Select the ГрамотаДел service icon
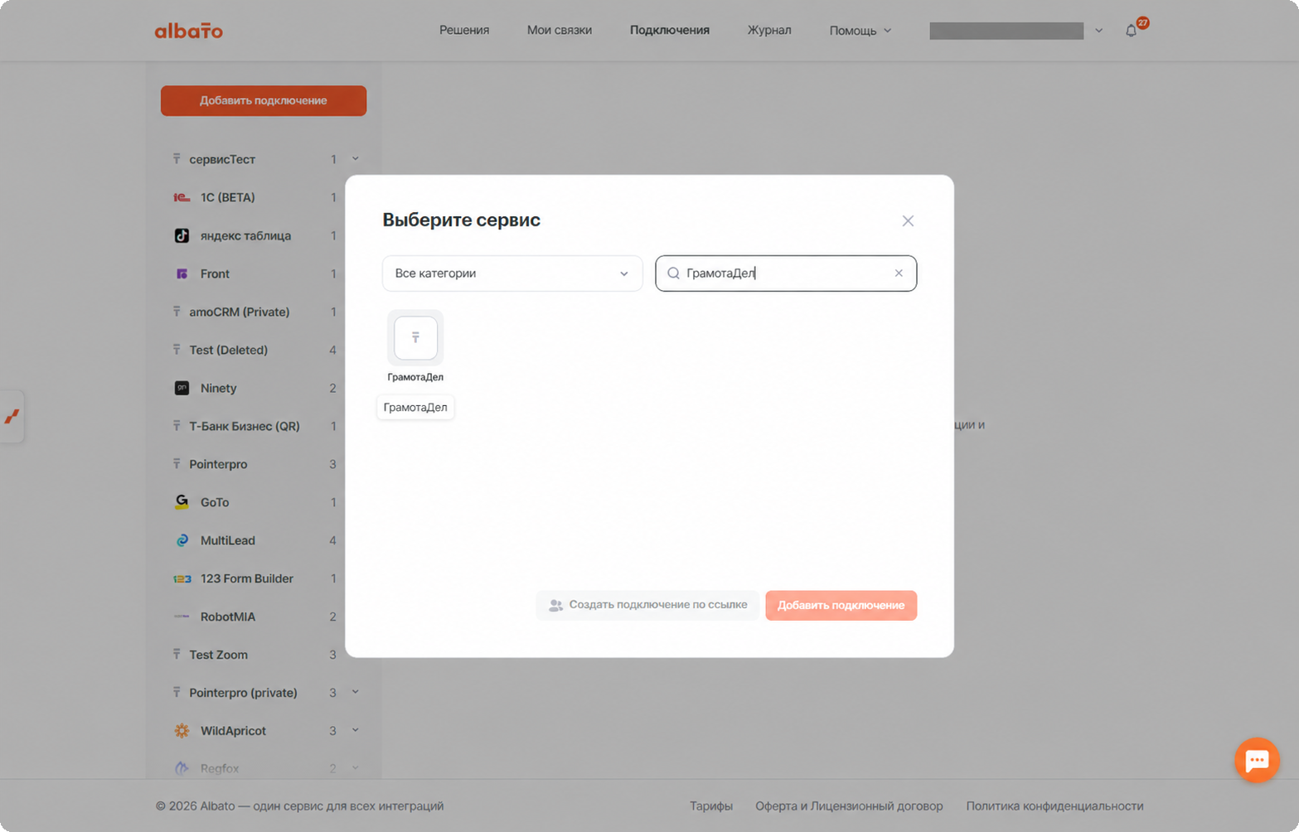1299x832 pixels. point(415,337)
